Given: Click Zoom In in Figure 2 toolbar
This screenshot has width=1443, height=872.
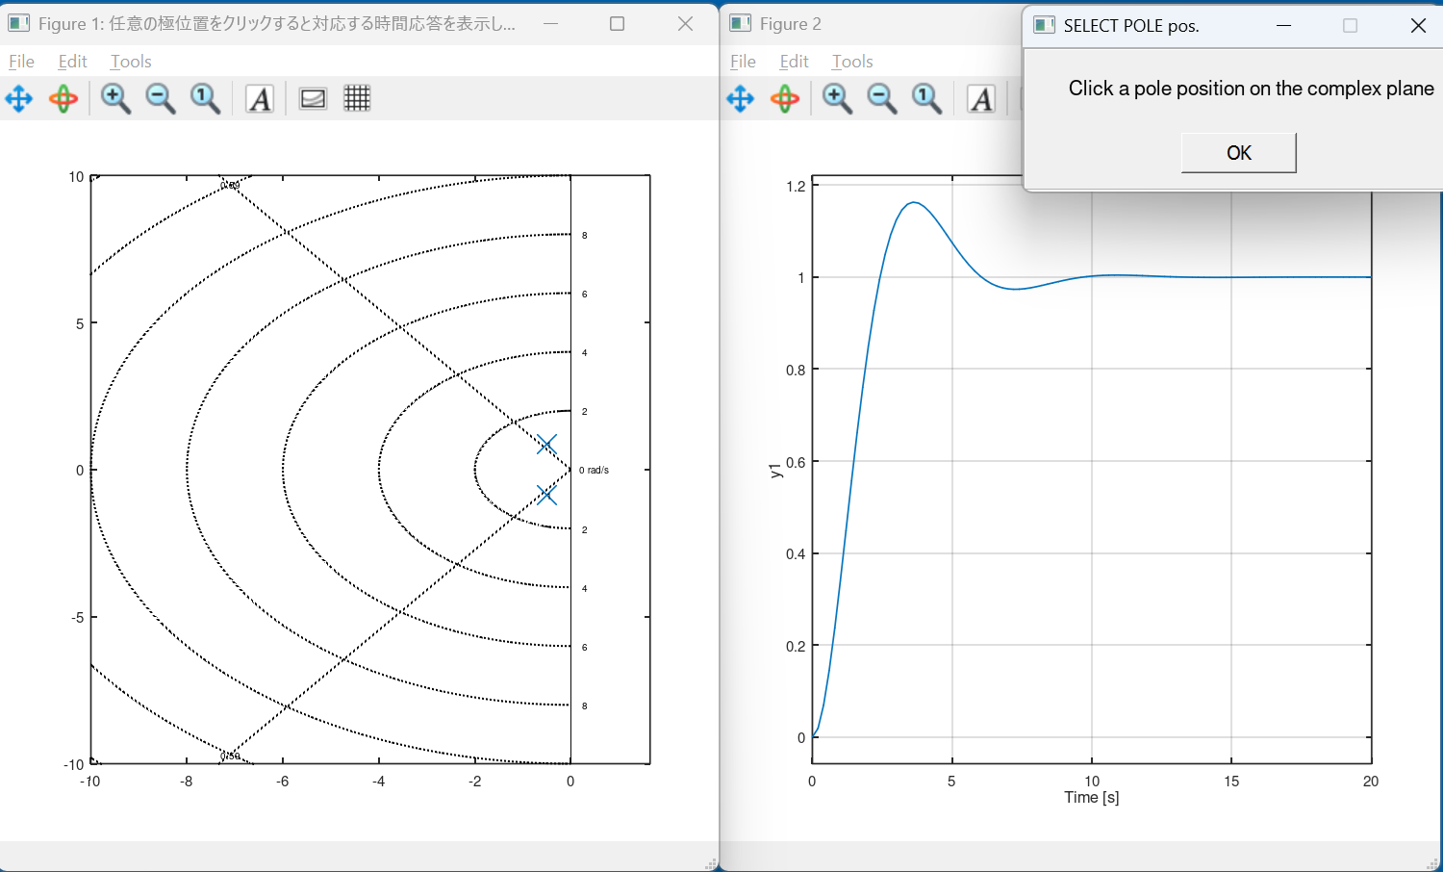Looking at the screenshot, I should pos(837,98).
